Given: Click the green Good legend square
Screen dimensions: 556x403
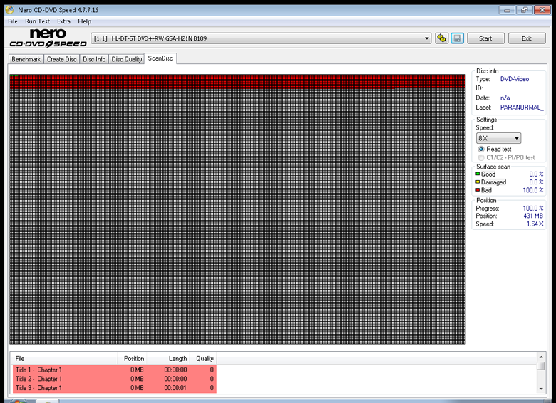Looking at the screenshot, I should (x=478, y=174).
